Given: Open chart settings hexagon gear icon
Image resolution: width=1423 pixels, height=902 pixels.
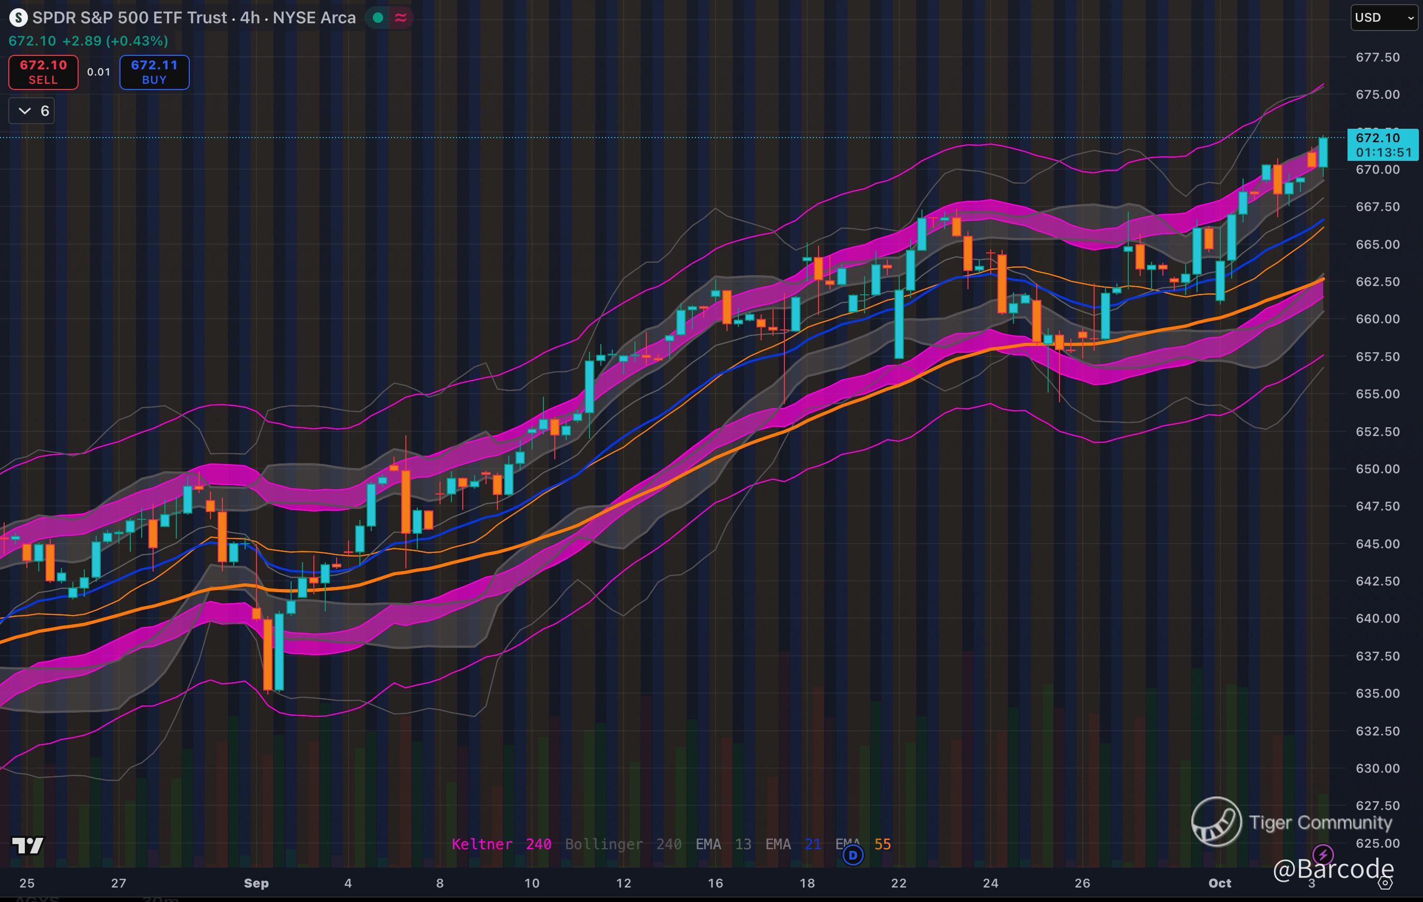Looking at the screenshot, I should [1385, 883].
